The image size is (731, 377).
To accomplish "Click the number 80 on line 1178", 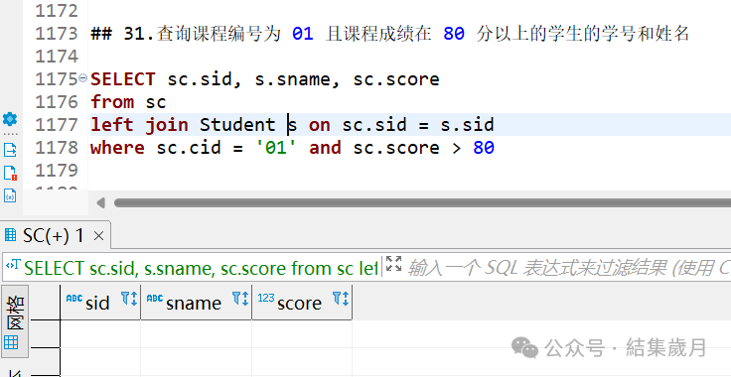I will (x=484, y=148).
